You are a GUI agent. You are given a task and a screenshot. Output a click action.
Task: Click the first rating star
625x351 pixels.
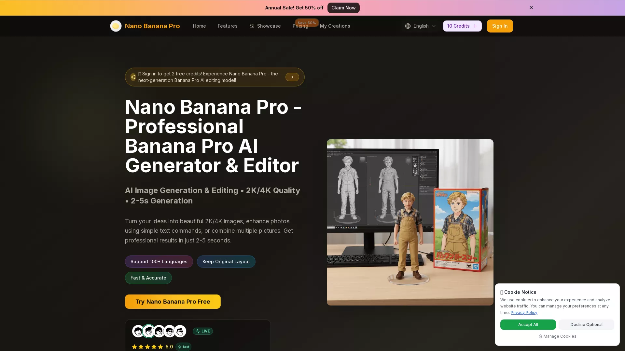tap(134, 347)
